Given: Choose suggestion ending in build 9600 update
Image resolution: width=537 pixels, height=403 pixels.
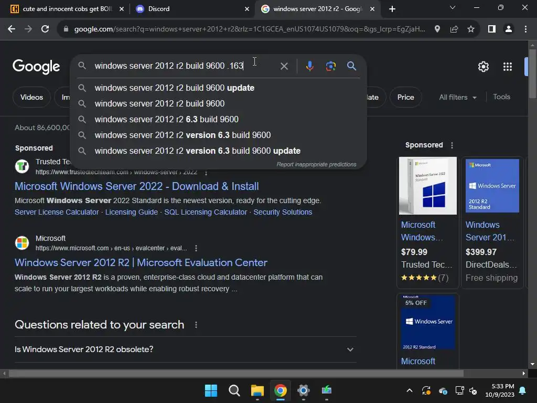Looking at the screenshot, I should pyautogui.click(x=218, y=88).
